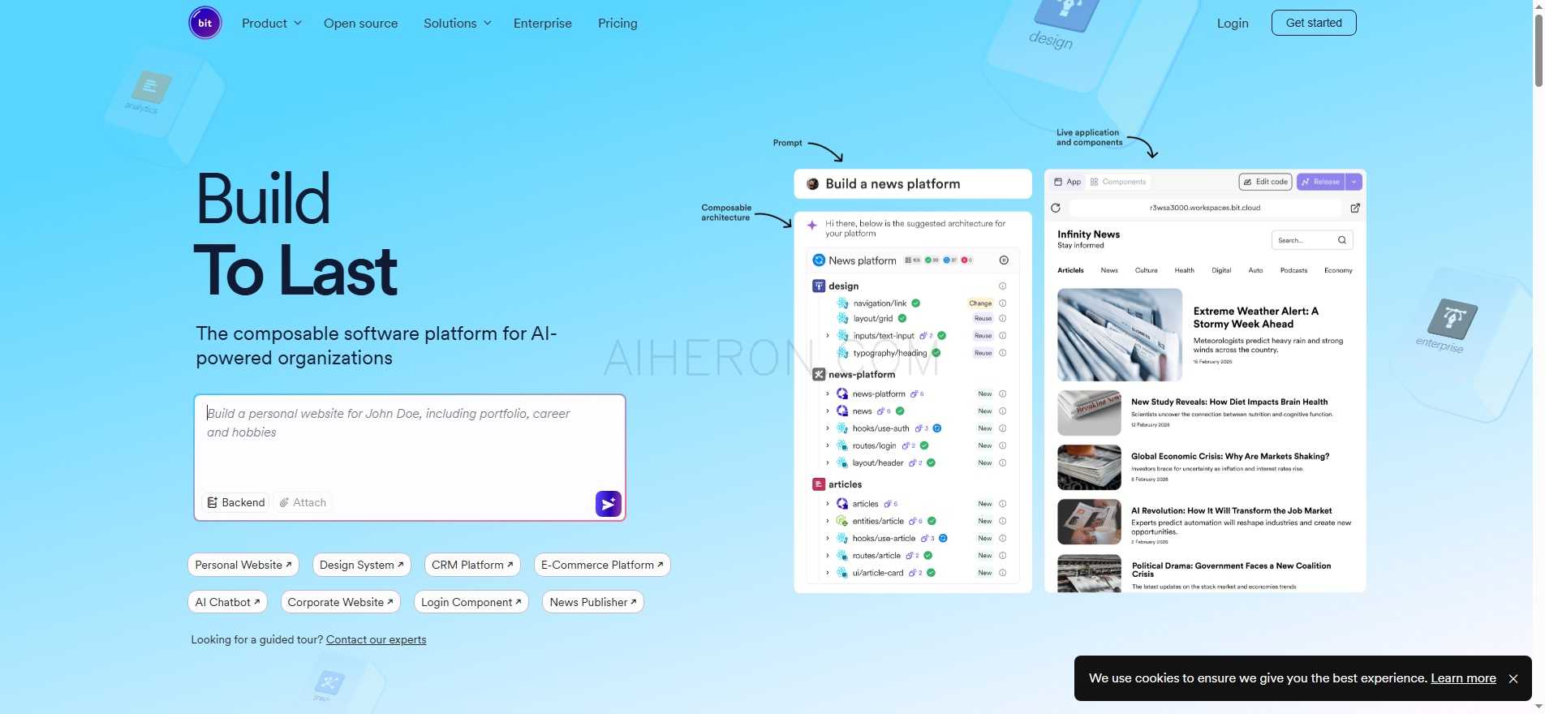Select the CRM Platform suggestion chip
This screenshot has width=1545, height=714.
pyautogui.click(x=472, y=565)
